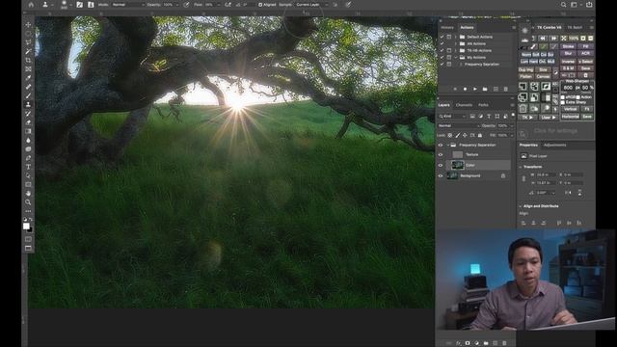
Task: Toggle the Frequency Separation action checkmark
Action: 442,65
